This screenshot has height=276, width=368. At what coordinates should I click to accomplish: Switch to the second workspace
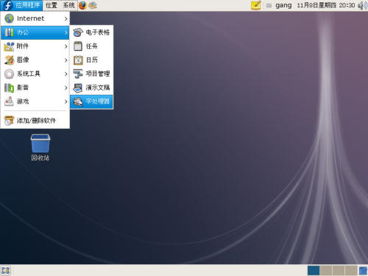tap(326, 270)
